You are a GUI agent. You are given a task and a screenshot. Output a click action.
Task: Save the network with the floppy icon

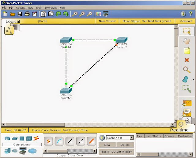20,14
